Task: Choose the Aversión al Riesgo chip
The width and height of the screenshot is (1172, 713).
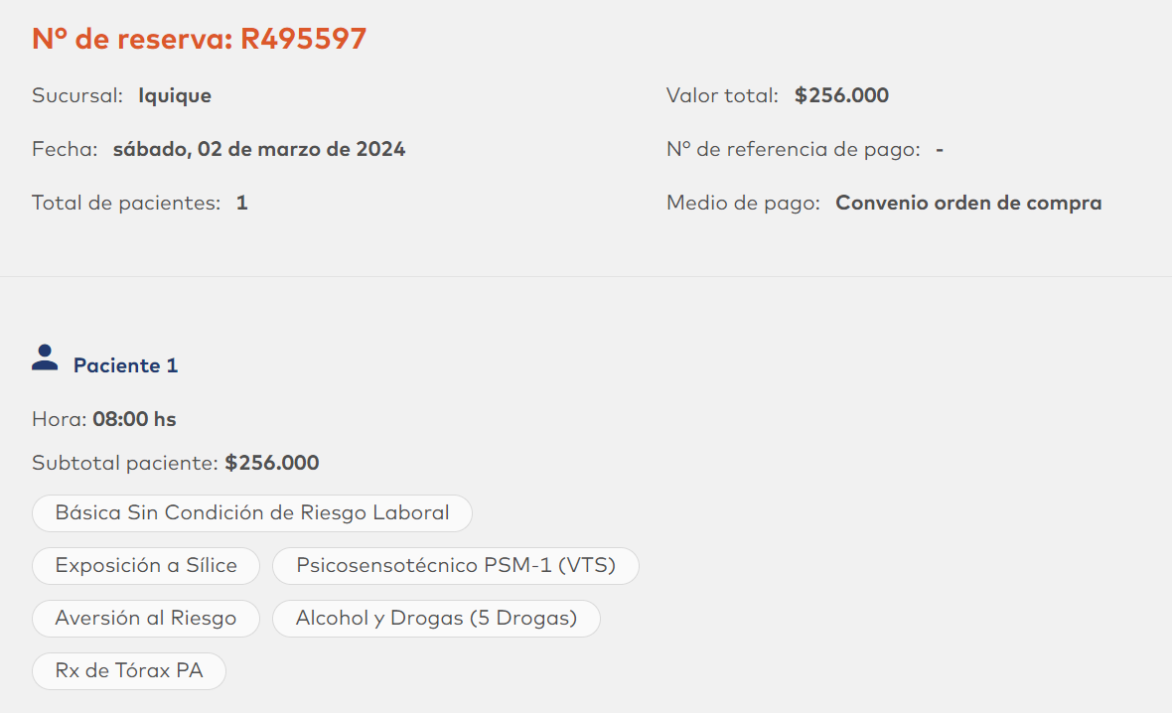Action: [x=146, y=619]
